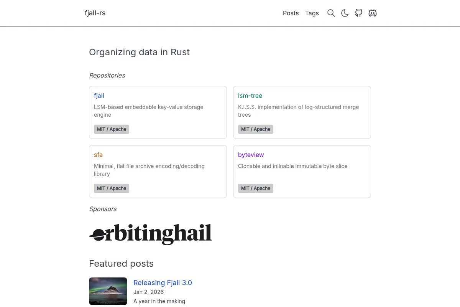The width and height of the screenshot is (460, 307).
Task: Click 'K.I.S.S. implementation of log-structured merge trees' text
Action: pyautogui.click(x=299, y=111)
